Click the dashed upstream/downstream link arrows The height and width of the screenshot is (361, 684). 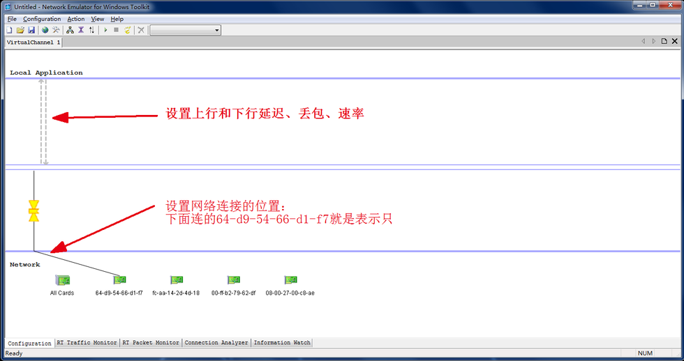pos(43,122)
